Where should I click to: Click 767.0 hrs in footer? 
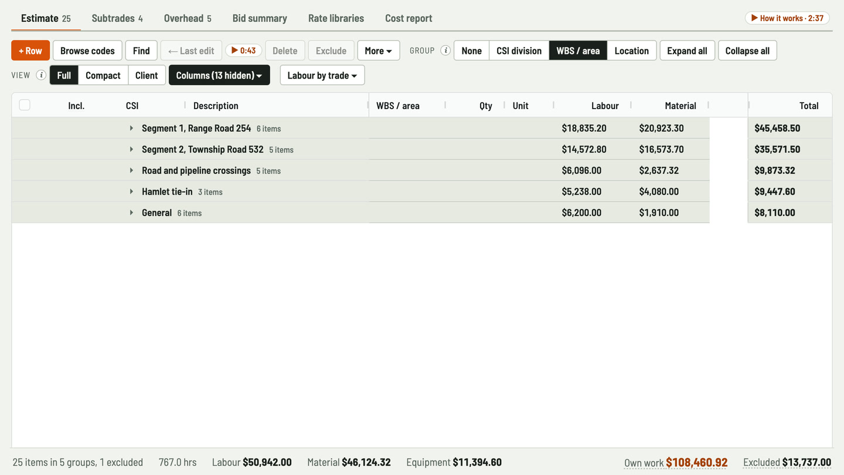pos(178,462)
